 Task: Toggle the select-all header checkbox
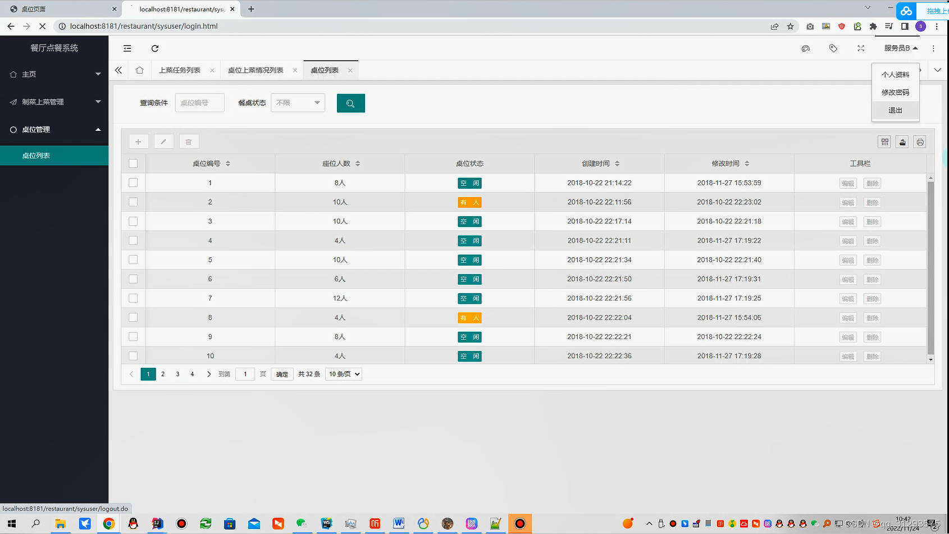[x=133, y=163]
